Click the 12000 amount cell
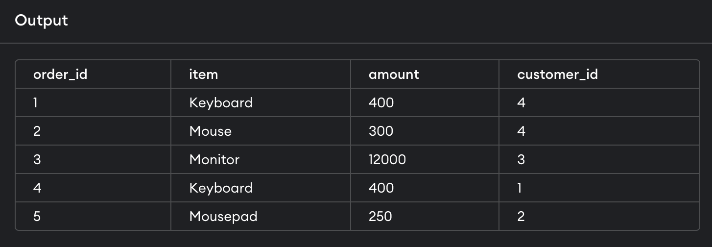The width and height of the screenshot is (712, 247). (x=387, y=160)
